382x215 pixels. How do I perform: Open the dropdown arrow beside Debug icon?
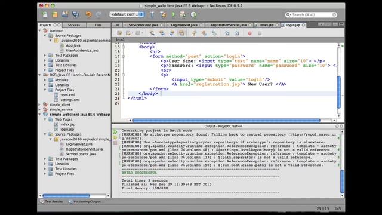(187, 14)
